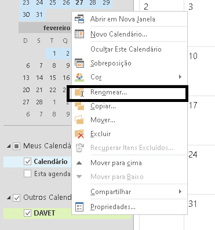Click the Renomear folder icon
Image resolution: width=215 pixels, height=230 pixels.
[79, 92]
